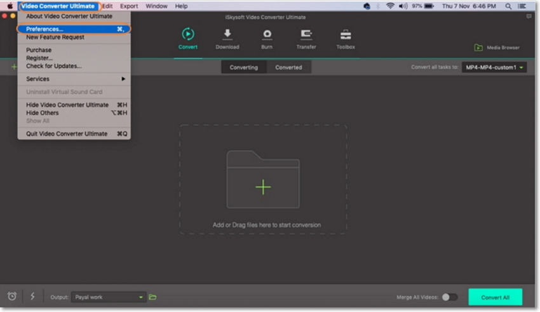Click the alarm clock schedule icon
The image size is (540, 312).
(12, 297)
